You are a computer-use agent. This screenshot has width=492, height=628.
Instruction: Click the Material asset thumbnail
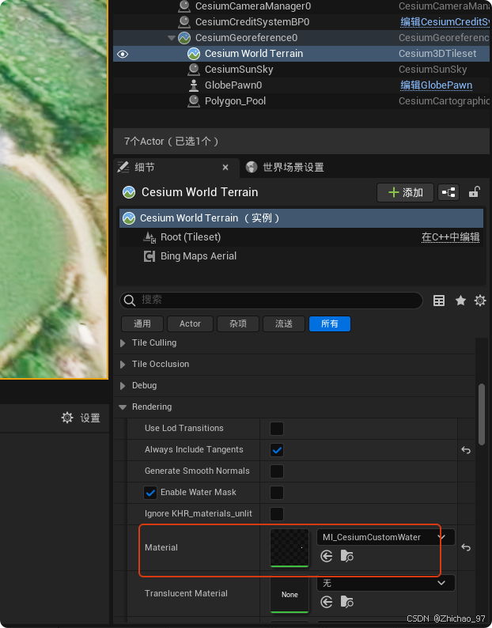click(290, 547)
